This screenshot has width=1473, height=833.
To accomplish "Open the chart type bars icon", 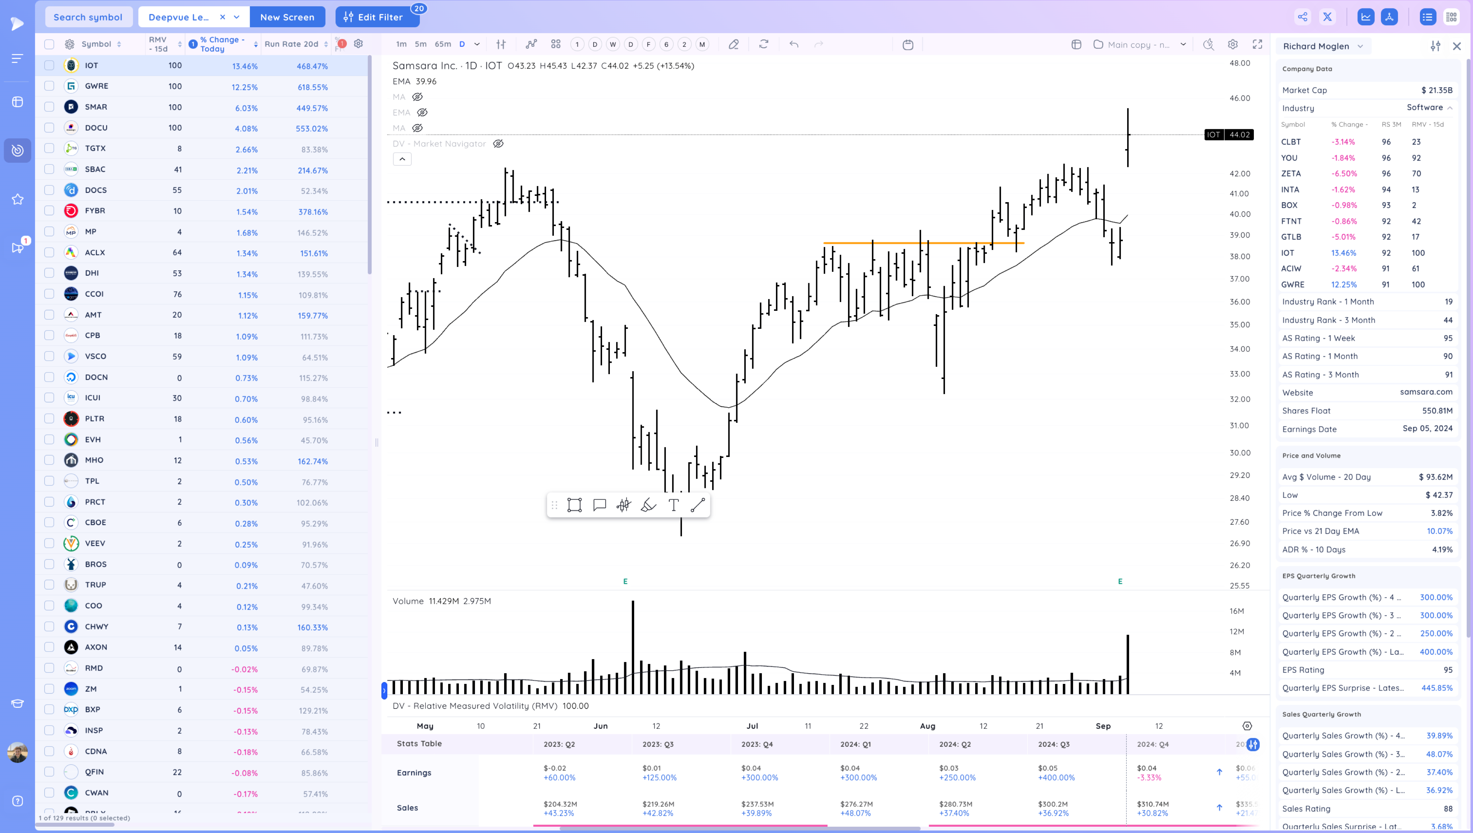I will click(x=501, y=44).
